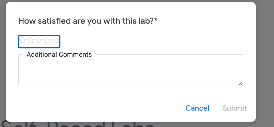Click the dimmed overlay below the Submit button

click(x=234, y=124)
